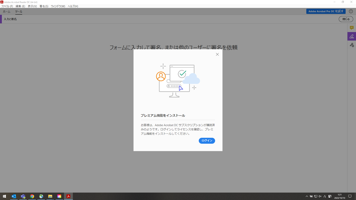Click the IME input mode tray icon

324,196
